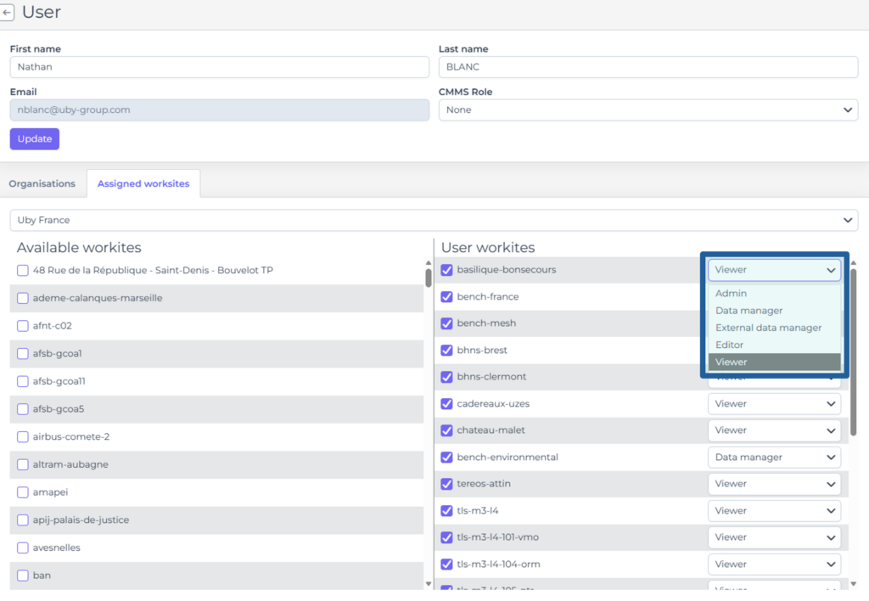This screenshot has width=869, height=601.
Task: Expand the Uby France organisation selector
Action: tap(434, 220)
